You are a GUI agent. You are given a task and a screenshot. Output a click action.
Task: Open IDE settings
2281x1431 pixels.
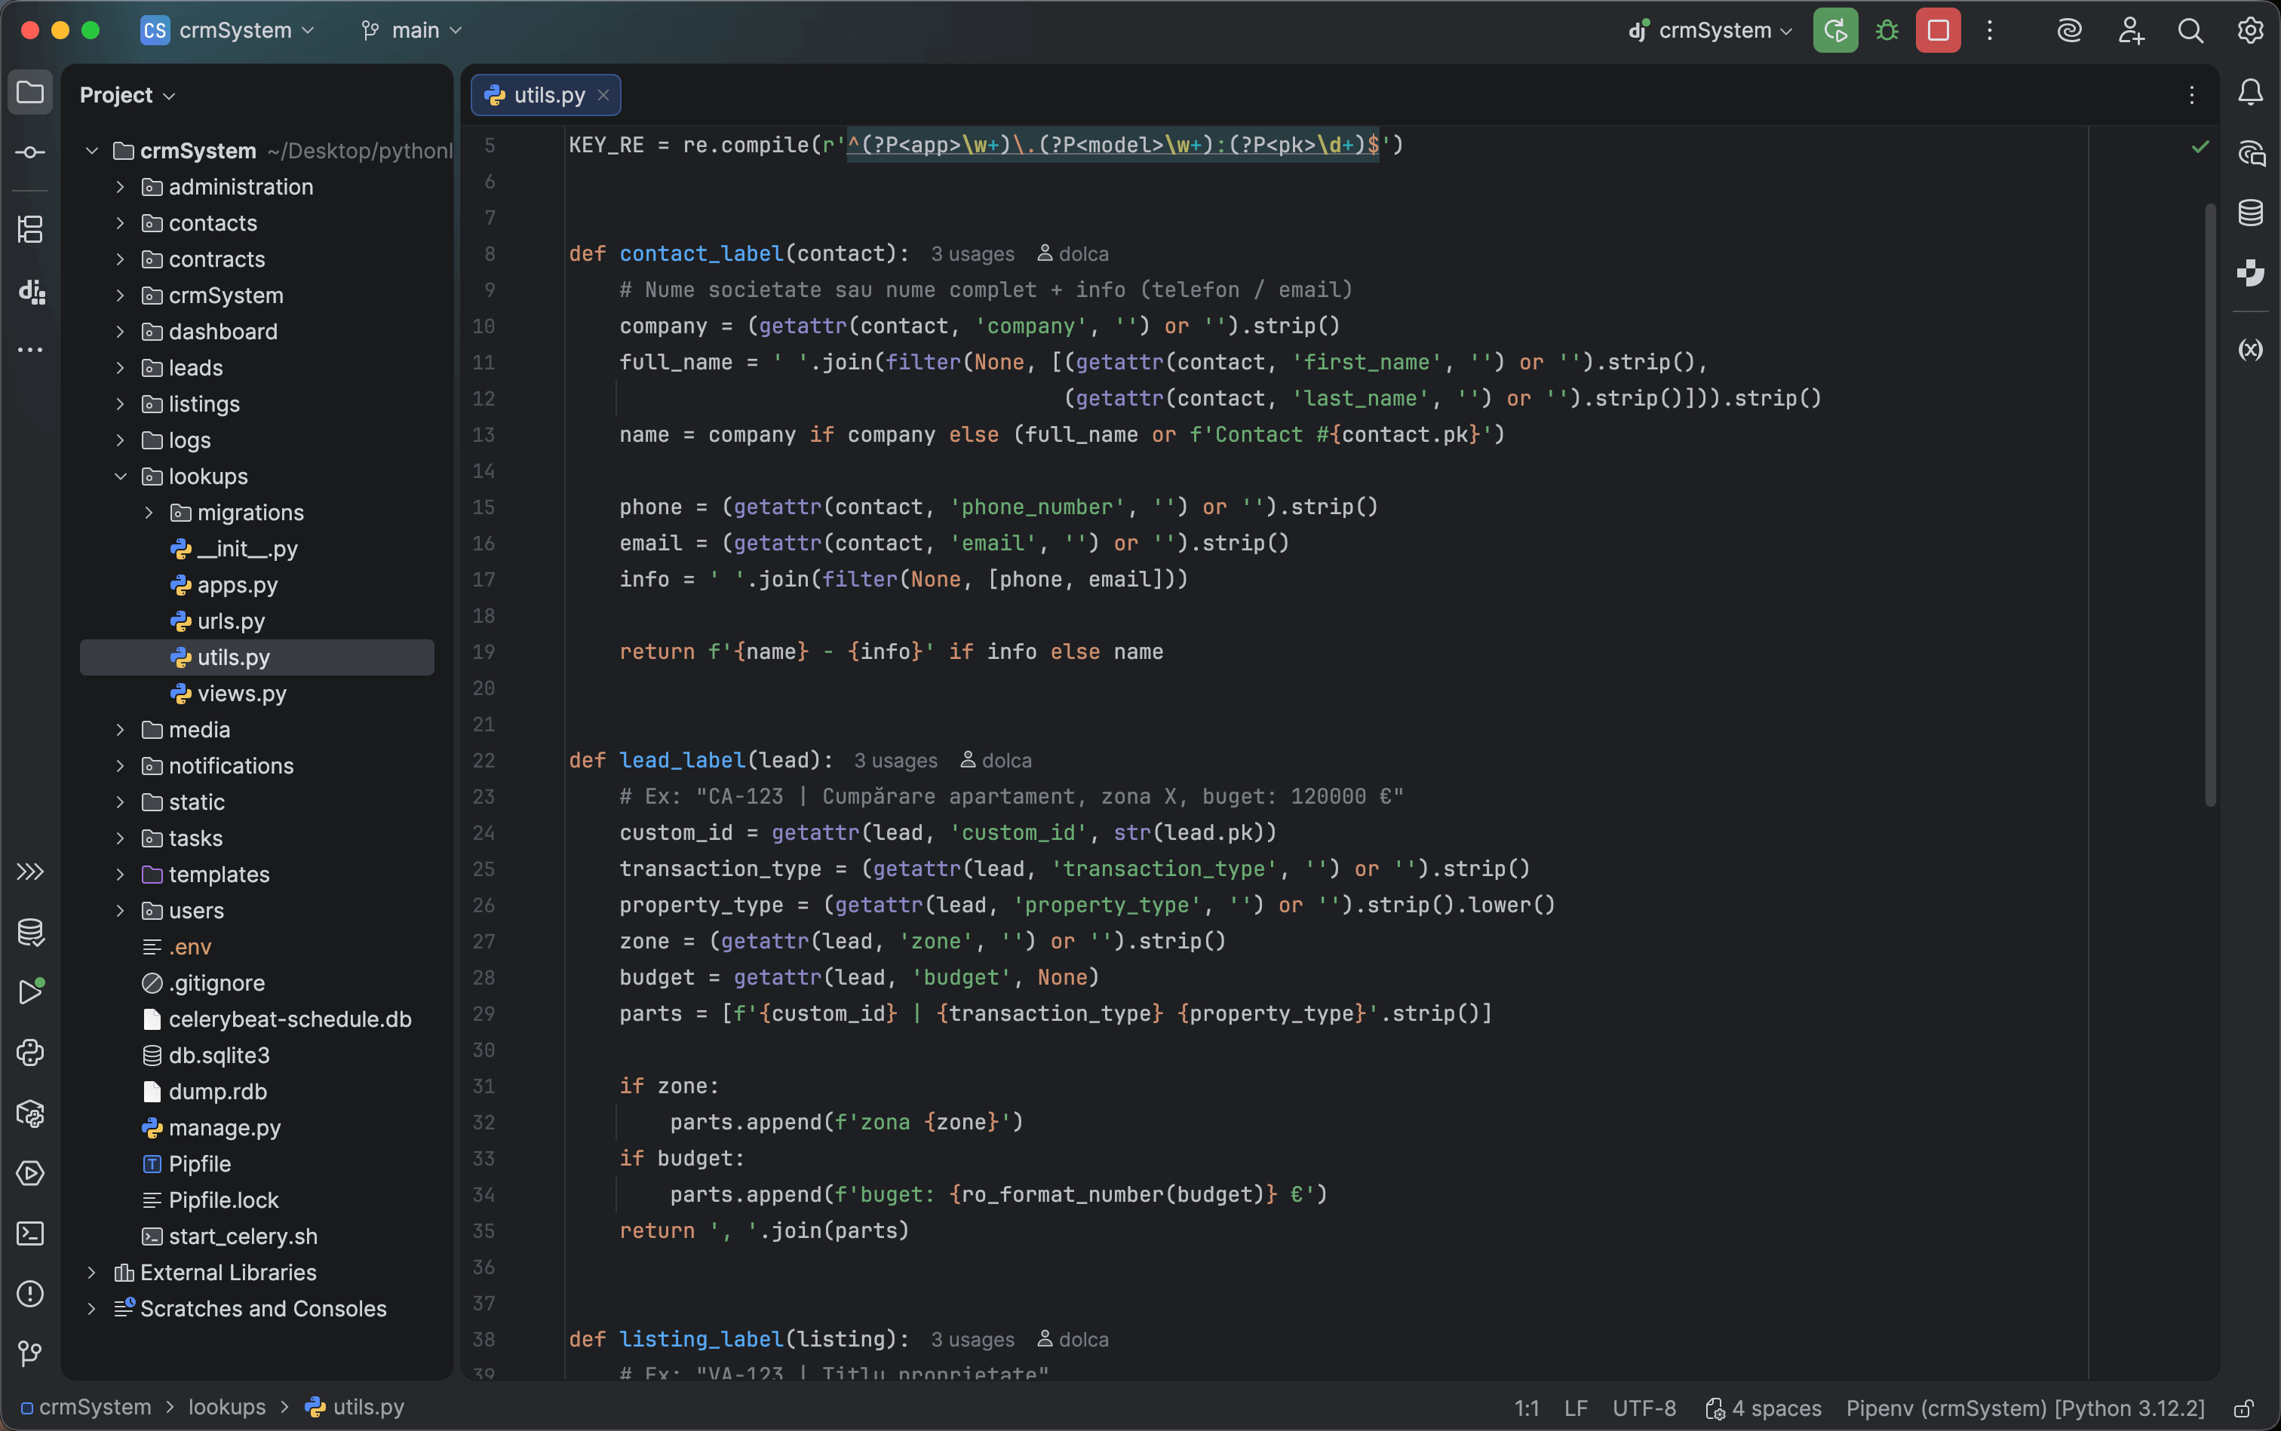pos(2251,29)
